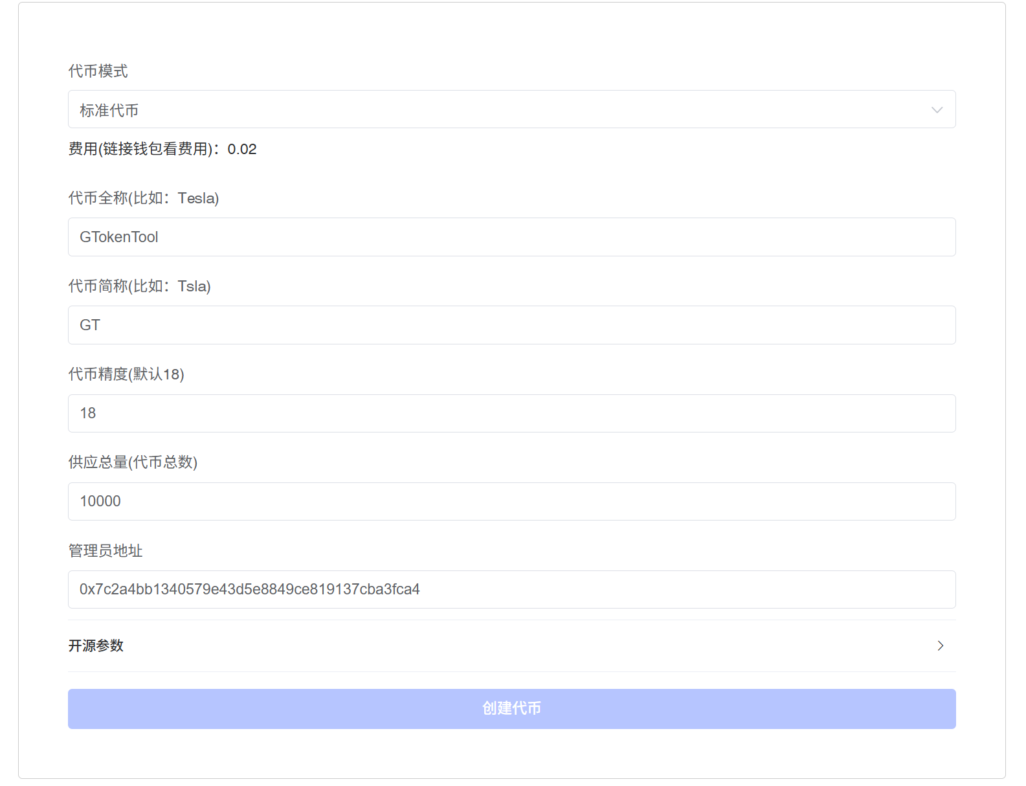1026x786 pixels.
Task: Click the label 代币全称(比如: Tesla)
Action: coord(144,198)
